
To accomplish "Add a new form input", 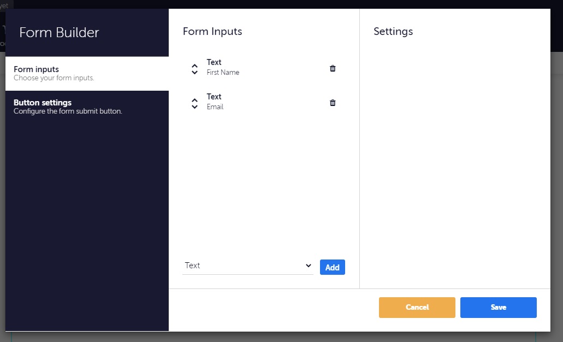I will [x=332, y=267].
